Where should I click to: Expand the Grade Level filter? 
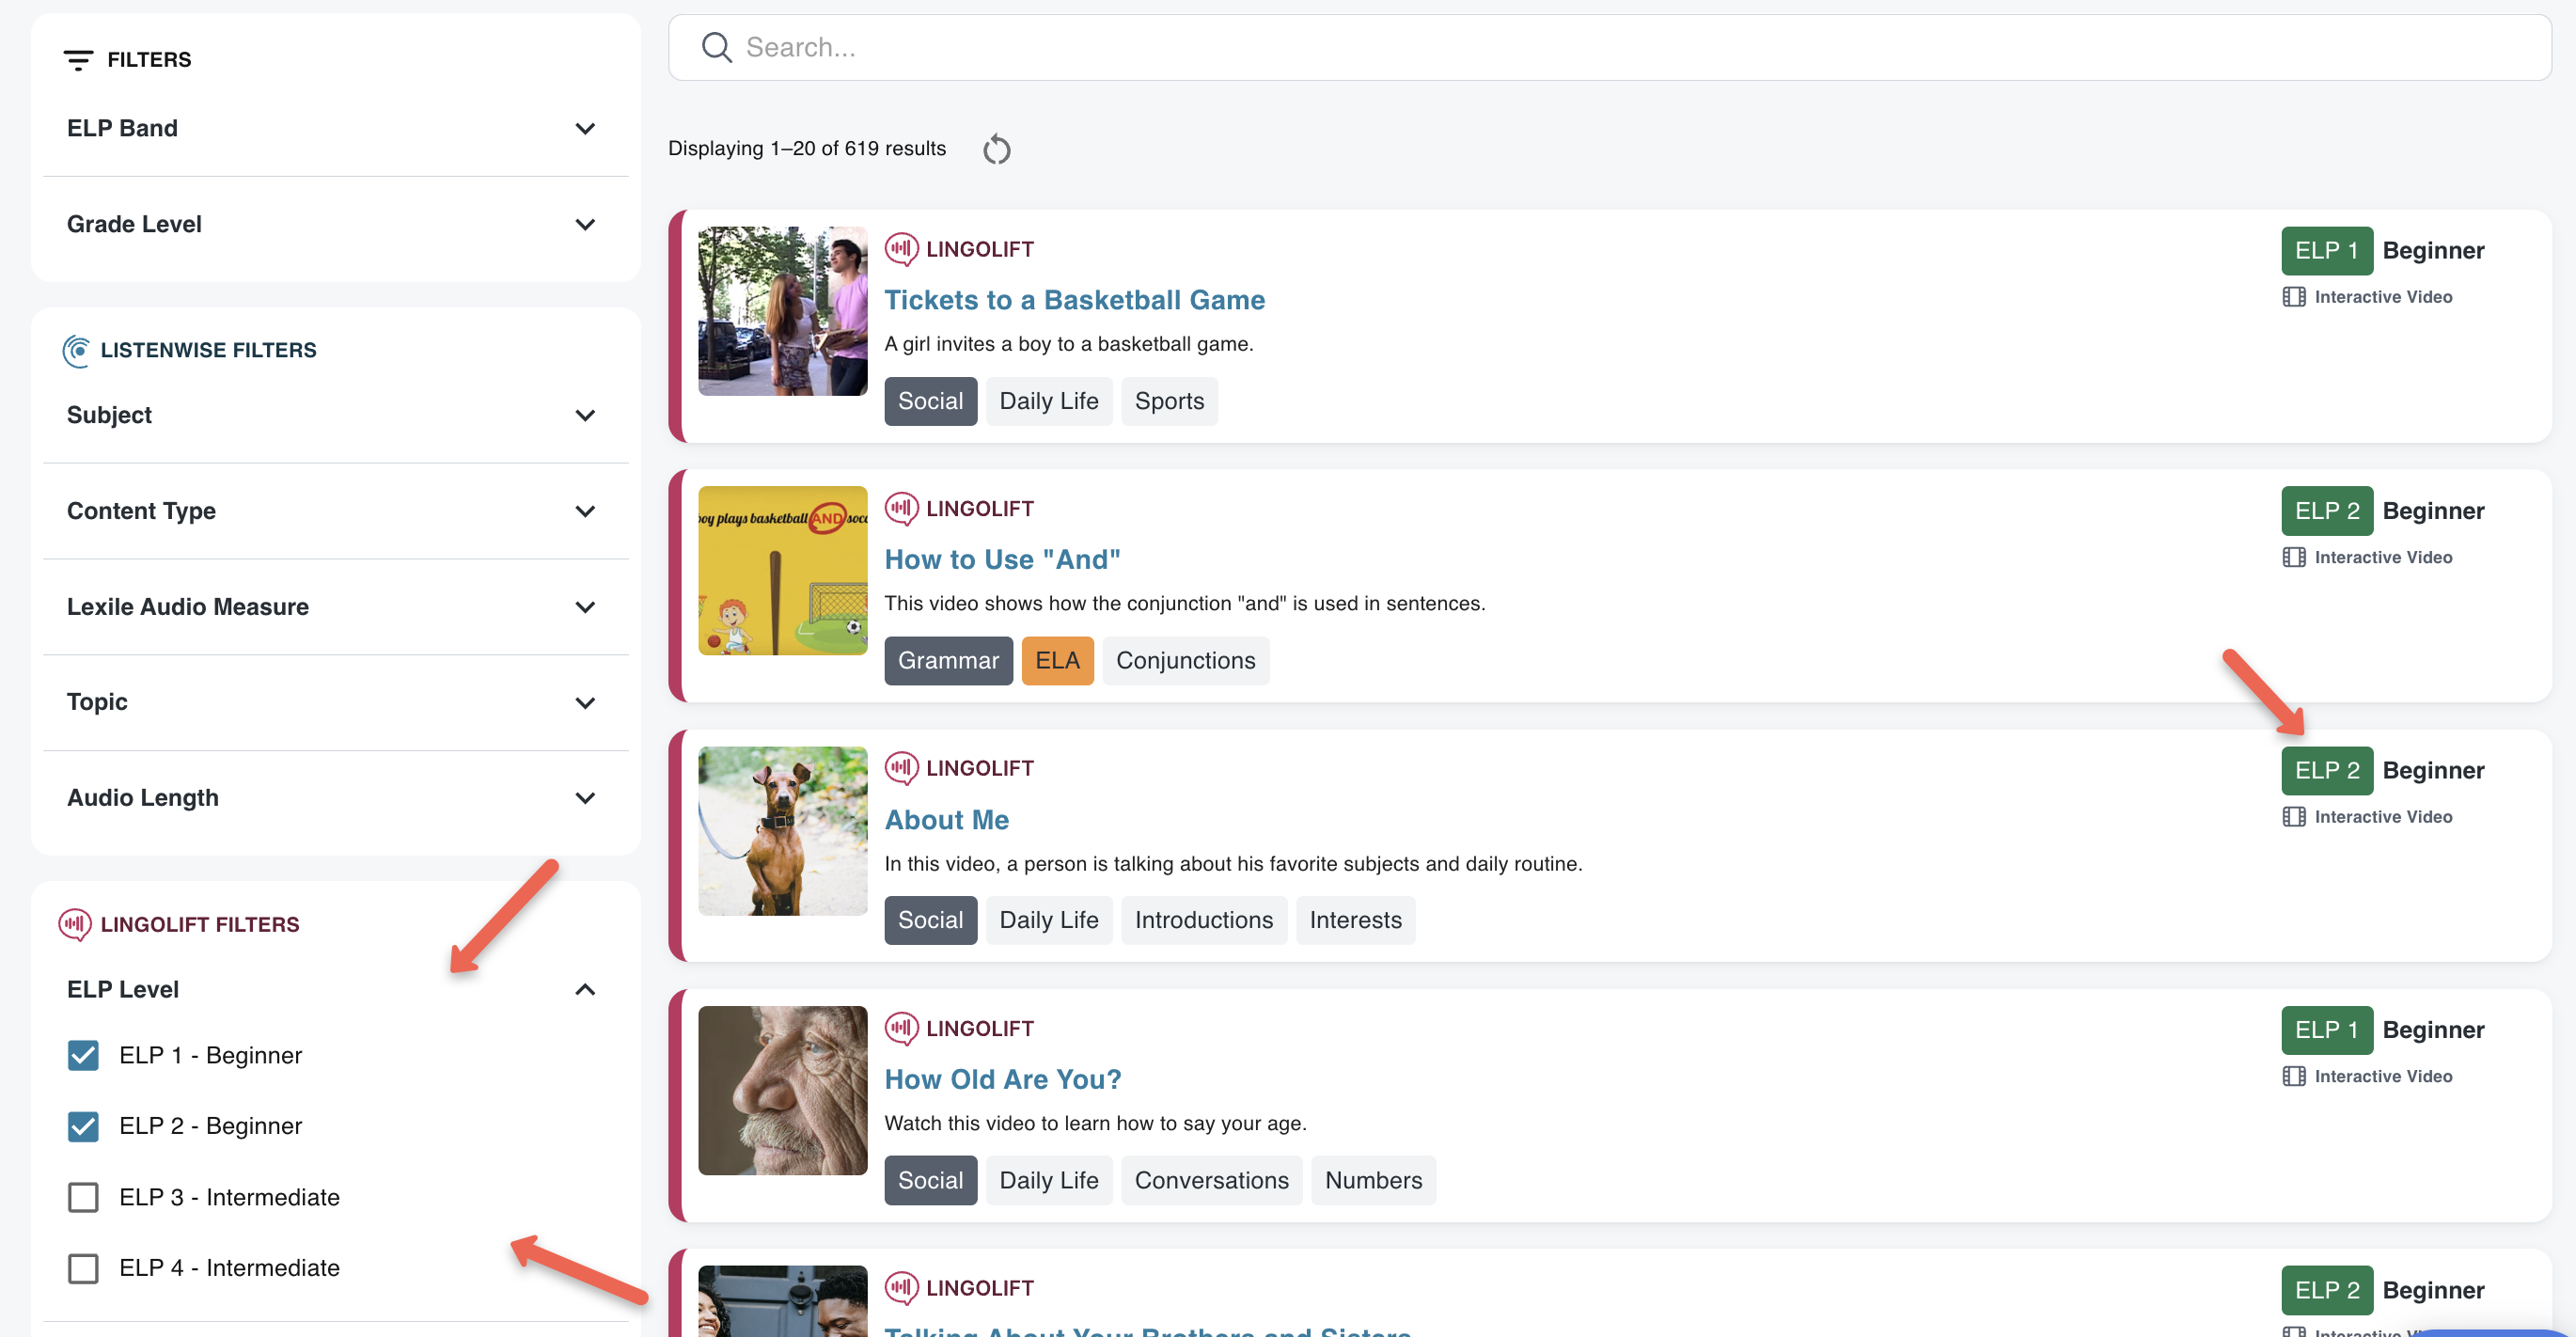[335, 224]
